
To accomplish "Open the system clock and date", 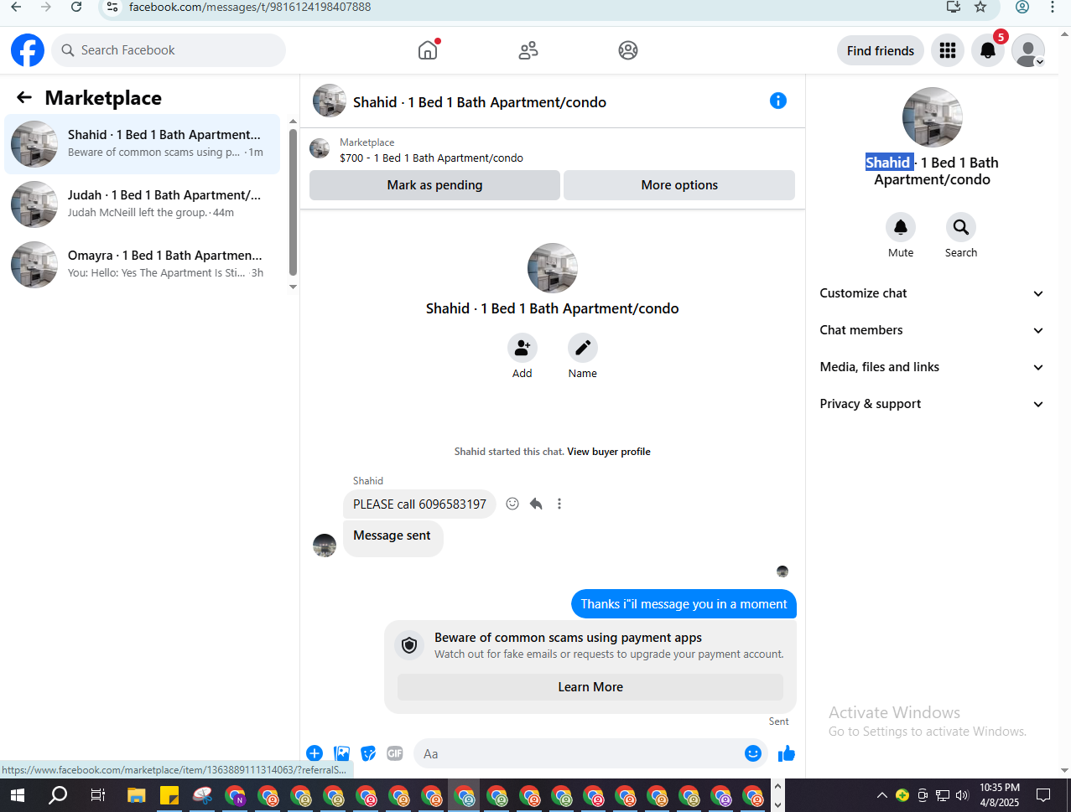I will (999, 795).
